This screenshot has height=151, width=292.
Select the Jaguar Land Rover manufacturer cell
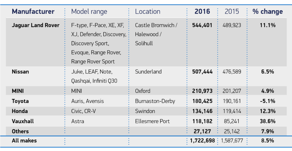(x=35, y=25)
